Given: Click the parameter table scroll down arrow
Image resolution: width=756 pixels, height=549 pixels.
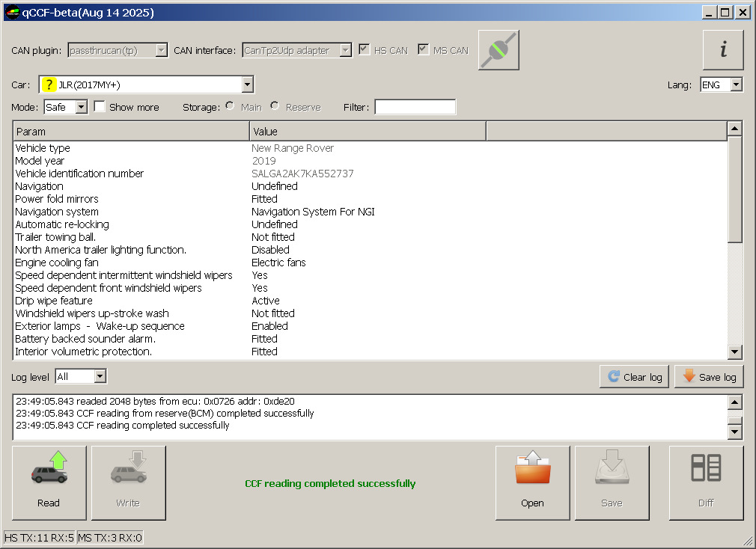Looking at the screenshot, I should pos(734,352).
